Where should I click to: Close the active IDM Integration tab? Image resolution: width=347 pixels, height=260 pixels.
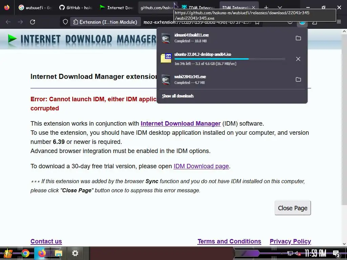tap(253, 7)
